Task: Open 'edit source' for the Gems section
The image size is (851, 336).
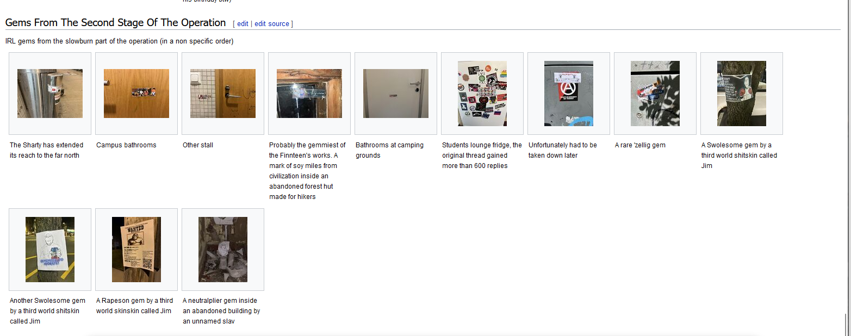Action: [x=272, y=23]
